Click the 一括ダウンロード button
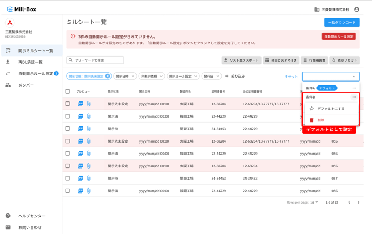This screenshot has width=372, height=234. pos(342,22)
